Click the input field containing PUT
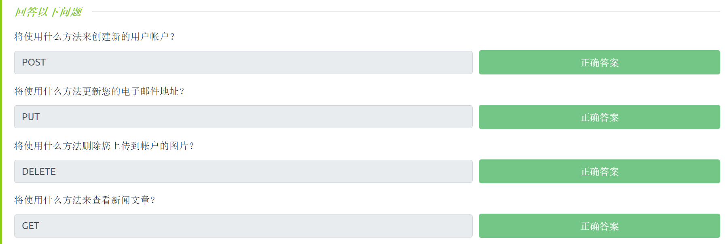 (x=243, y=117)
